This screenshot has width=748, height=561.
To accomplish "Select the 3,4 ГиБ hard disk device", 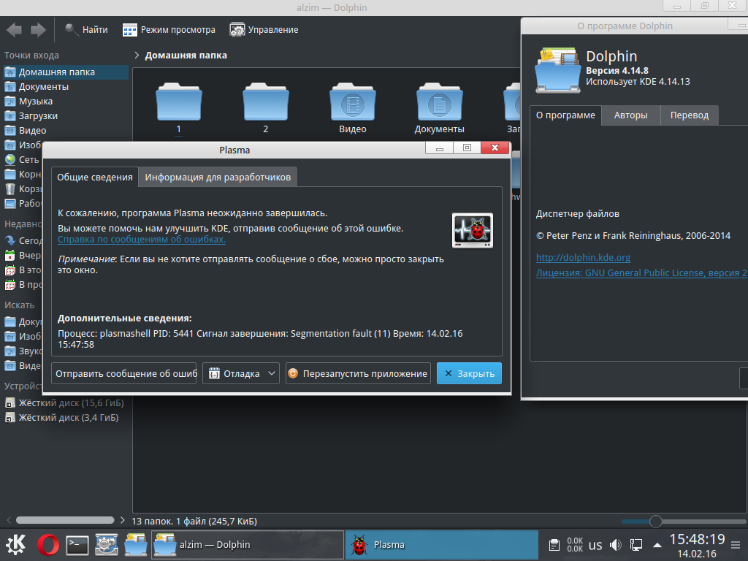I will (65, 417).
